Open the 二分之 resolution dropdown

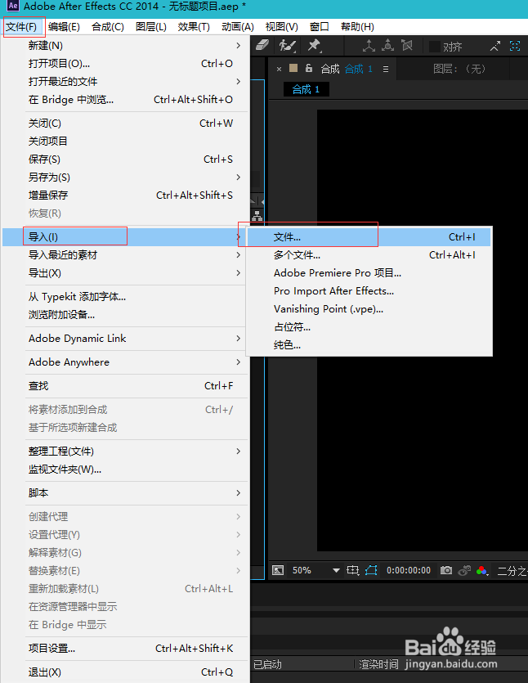[x=512, y=571]
